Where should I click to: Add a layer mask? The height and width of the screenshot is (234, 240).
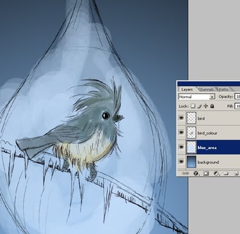[205, 173]
